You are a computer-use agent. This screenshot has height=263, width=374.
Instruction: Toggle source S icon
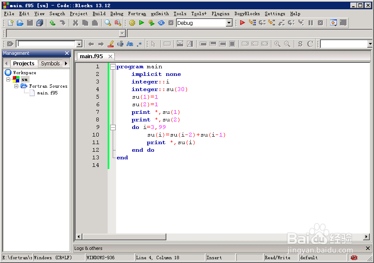[300, 44]
